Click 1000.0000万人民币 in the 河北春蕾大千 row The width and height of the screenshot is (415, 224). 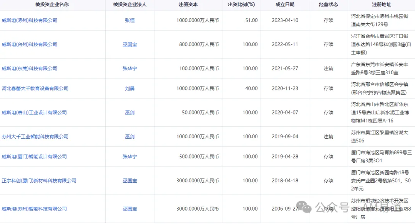[198, 88]
